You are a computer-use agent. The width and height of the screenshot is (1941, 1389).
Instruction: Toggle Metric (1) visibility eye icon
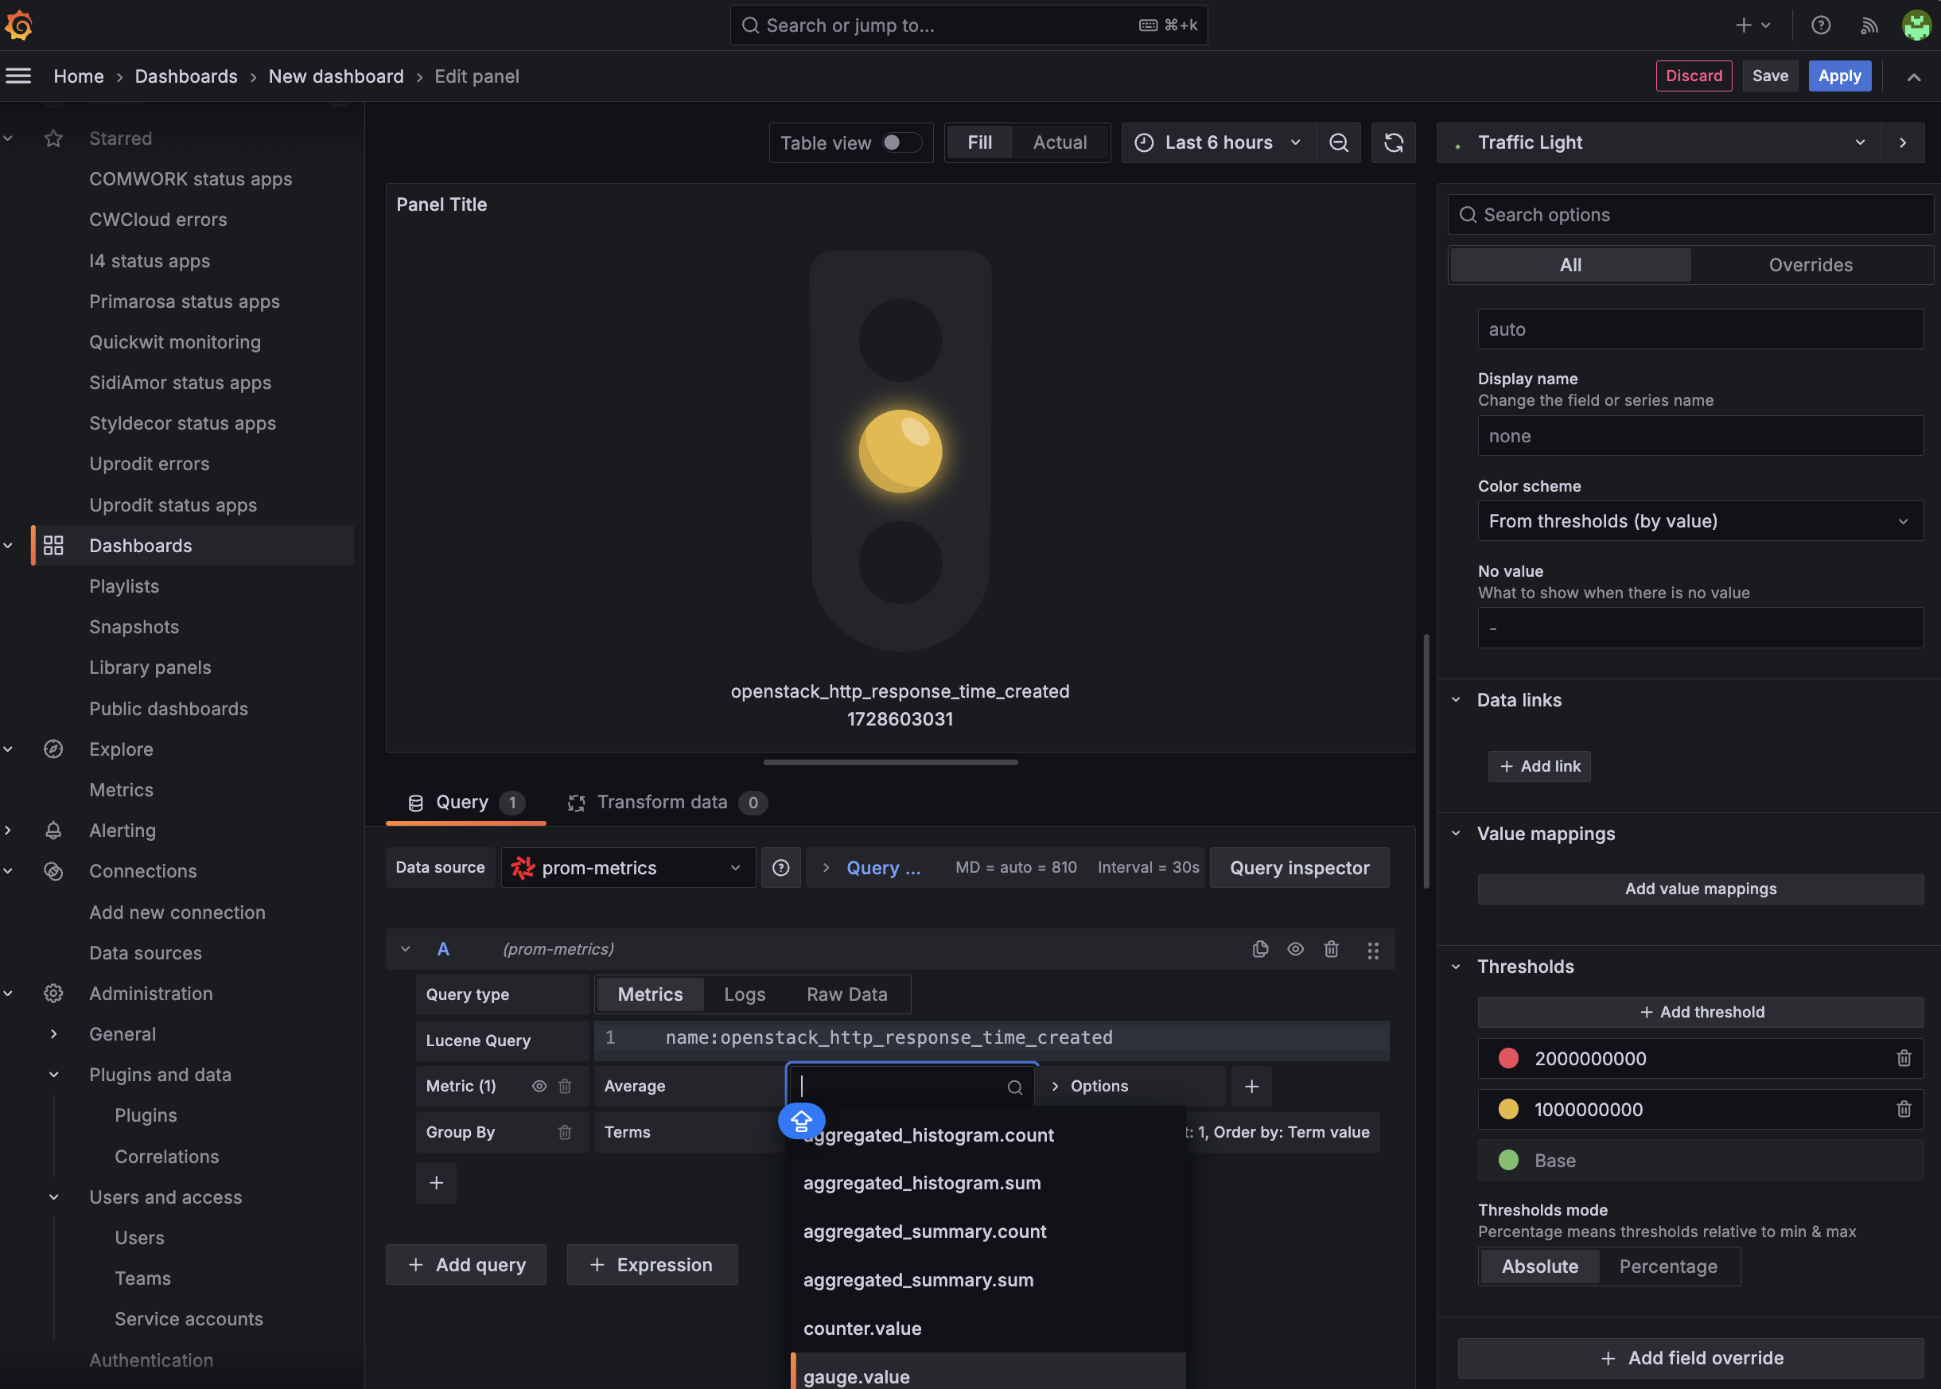pos(539,1086)
